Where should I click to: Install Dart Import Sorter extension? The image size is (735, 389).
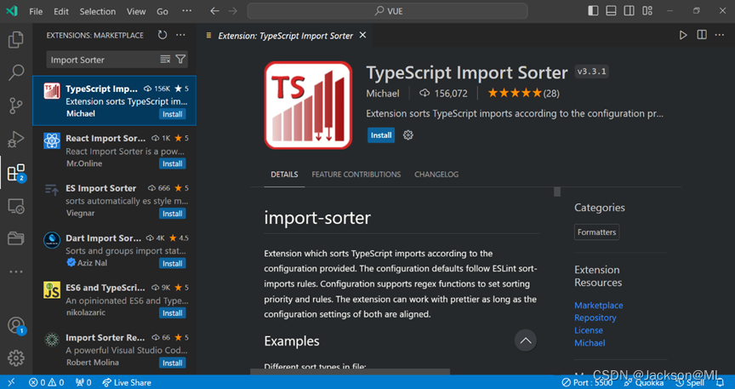tap(173, 263)
